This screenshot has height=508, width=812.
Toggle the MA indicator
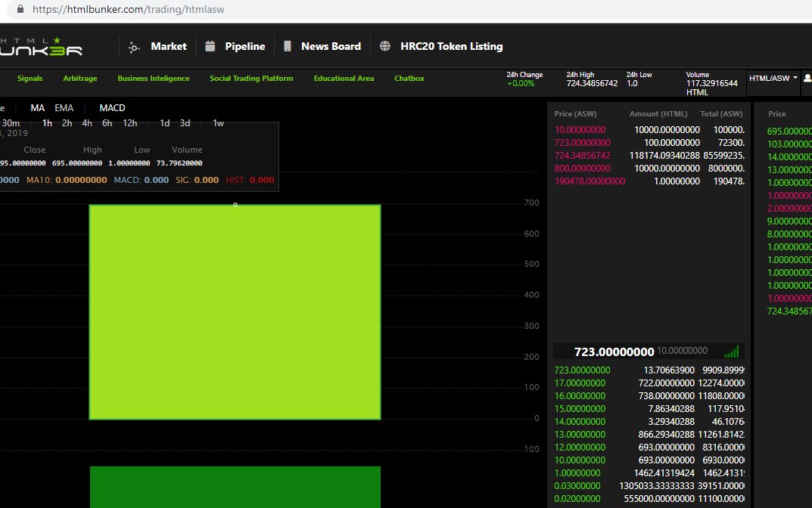pos(37,107)
